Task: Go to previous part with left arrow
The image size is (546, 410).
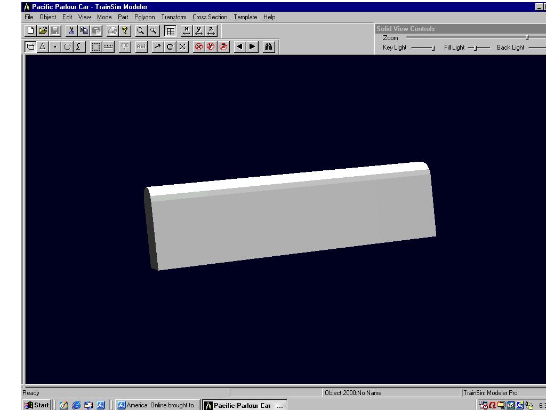Action: tap(239, 47)
